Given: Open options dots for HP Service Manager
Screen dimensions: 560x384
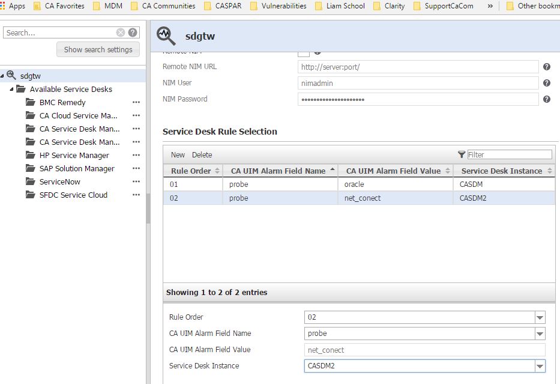Looking at the screenshot, I should (136, 155).
